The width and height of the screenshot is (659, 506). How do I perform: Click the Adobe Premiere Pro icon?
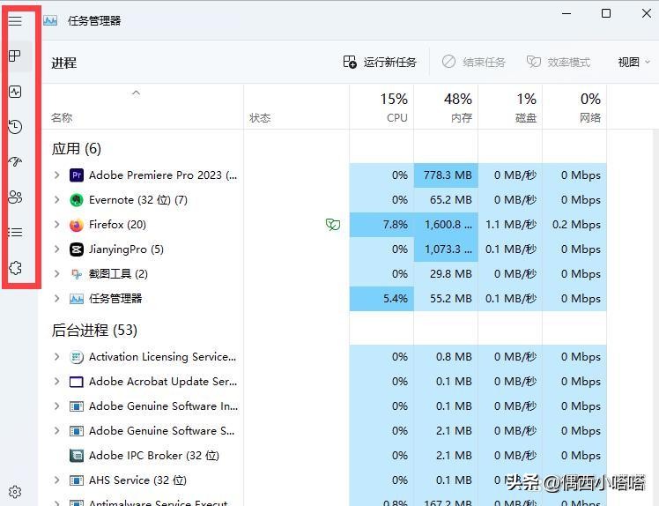77,175
